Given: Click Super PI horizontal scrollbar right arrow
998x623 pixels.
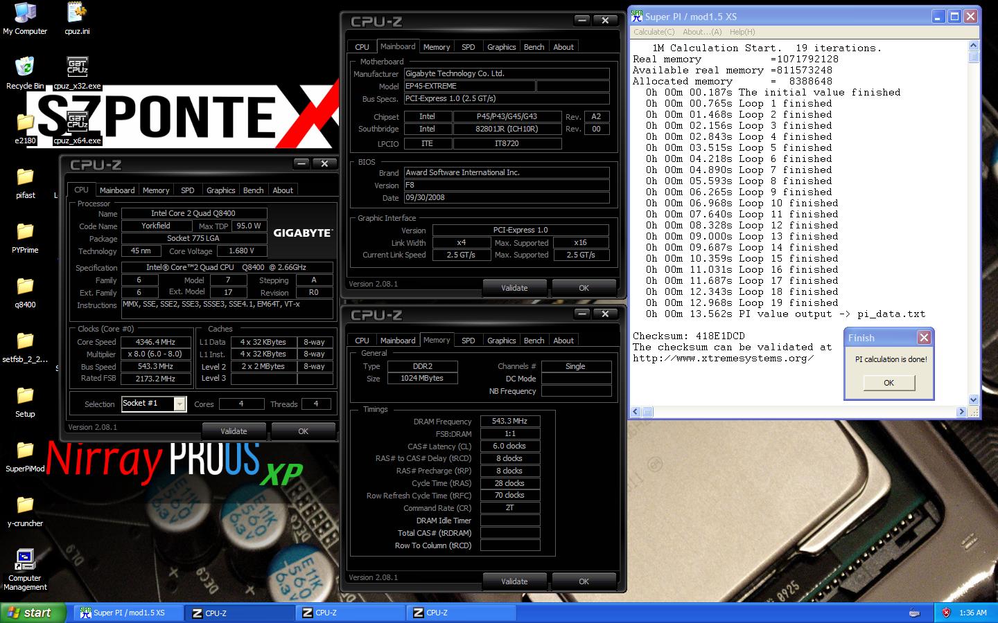Looking at the screenshot, I should pyautogui.click(x=961, y=411).
